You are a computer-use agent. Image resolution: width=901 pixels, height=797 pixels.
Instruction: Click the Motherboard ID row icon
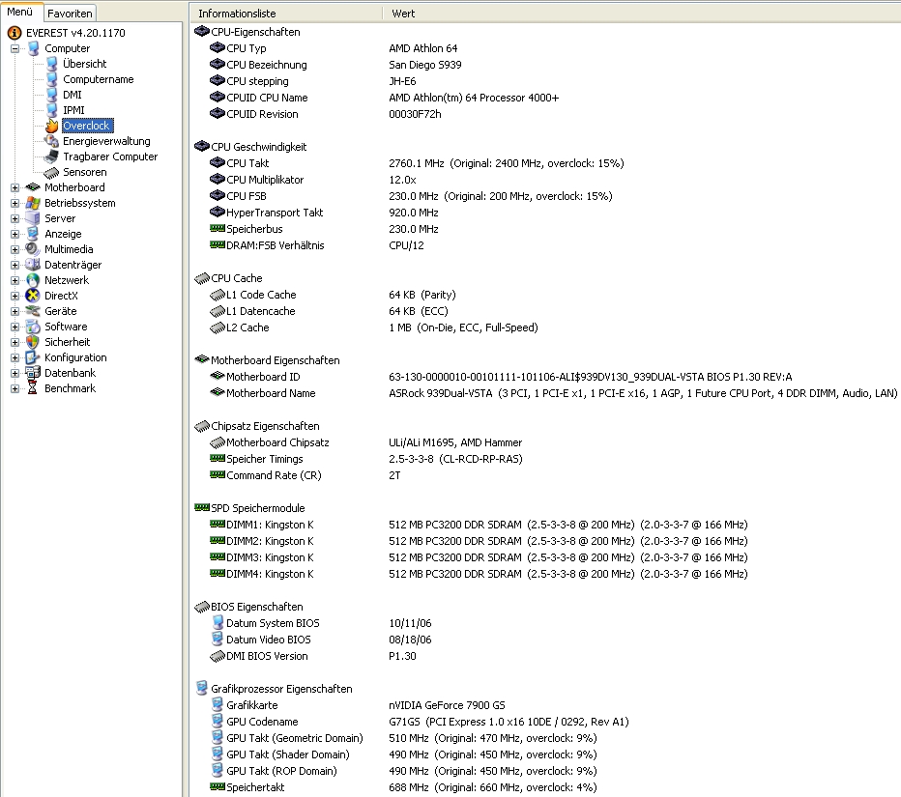click(x=218, y=376)
